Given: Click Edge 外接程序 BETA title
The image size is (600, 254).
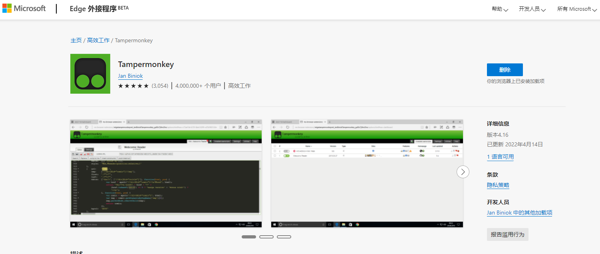Looking at the screenshot, I should point(99,8).
